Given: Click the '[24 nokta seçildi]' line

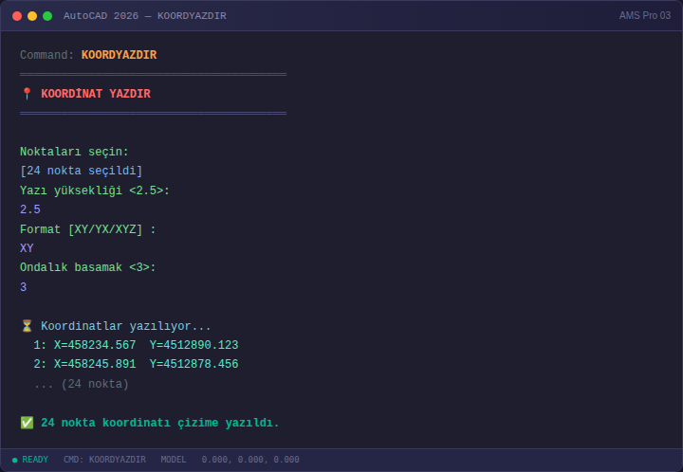Looking at the screenshot, I should pos(82,171).
